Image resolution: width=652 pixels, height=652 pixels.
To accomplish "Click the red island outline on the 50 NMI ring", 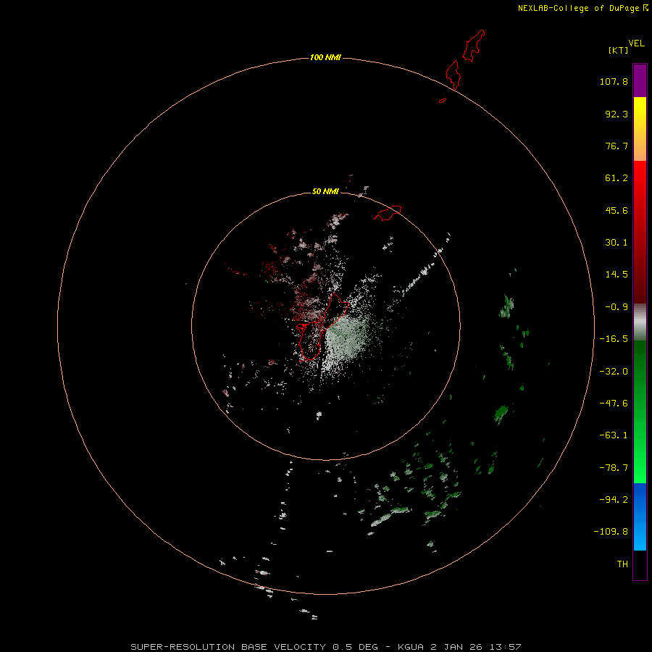I will point(388,213).
